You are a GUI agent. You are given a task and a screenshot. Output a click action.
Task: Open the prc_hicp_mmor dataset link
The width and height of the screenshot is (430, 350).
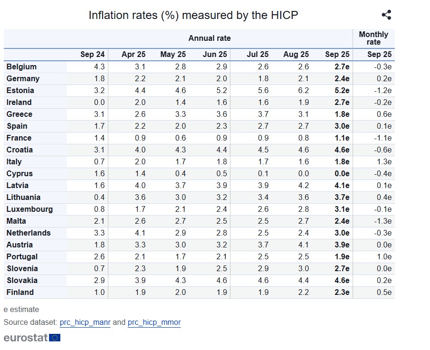point(154,322)
